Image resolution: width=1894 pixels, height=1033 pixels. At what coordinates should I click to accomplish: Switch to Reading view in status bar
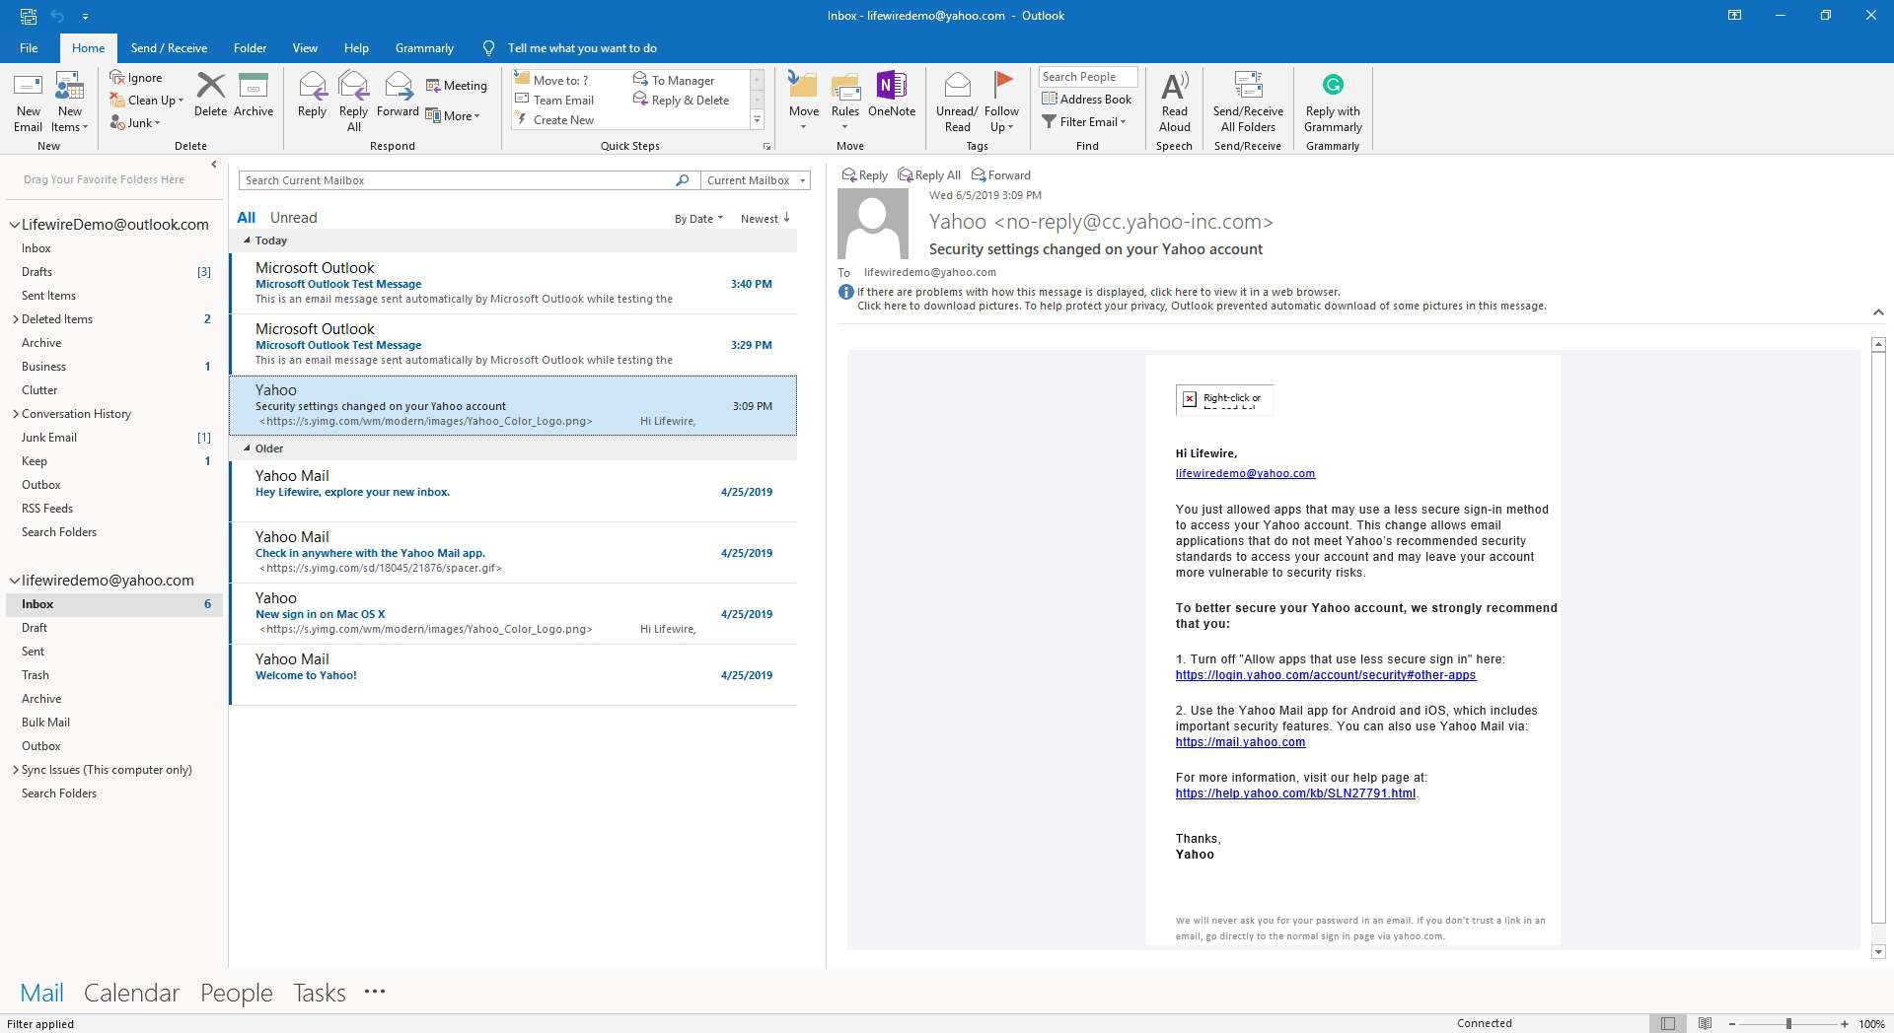1705,1024
